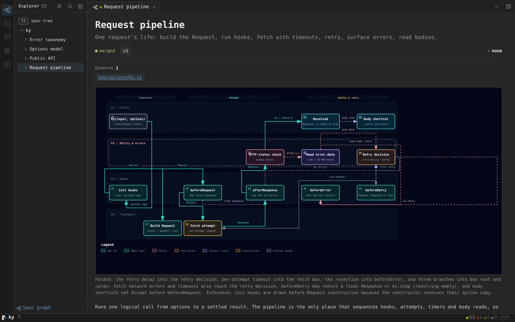Open the comments panel icon
The image size is (515, 322).
click(7, 37)
